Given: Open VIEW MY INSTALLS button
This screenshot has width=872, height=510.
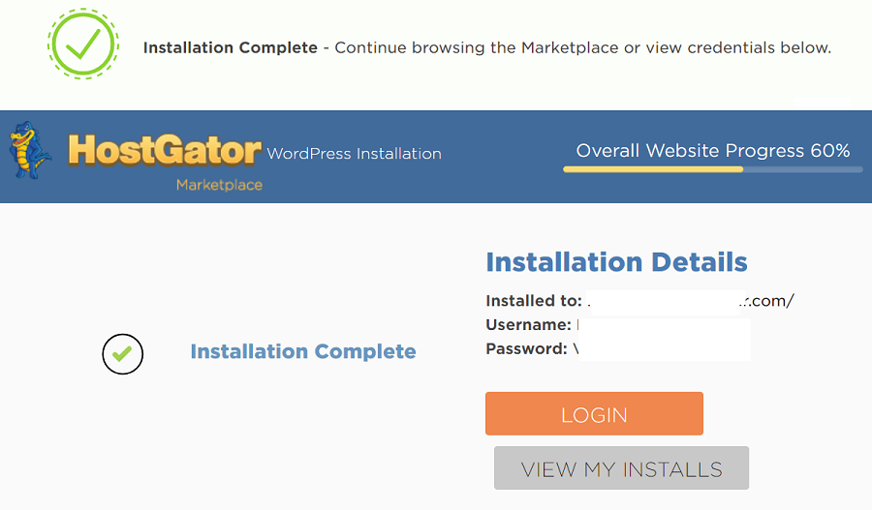Looking at the screenshot, I should pos(621,467).
